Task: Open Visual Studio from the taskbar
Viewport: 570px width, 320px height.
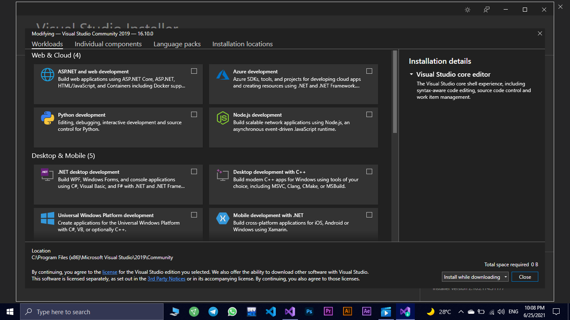Action: pos(290,312)
